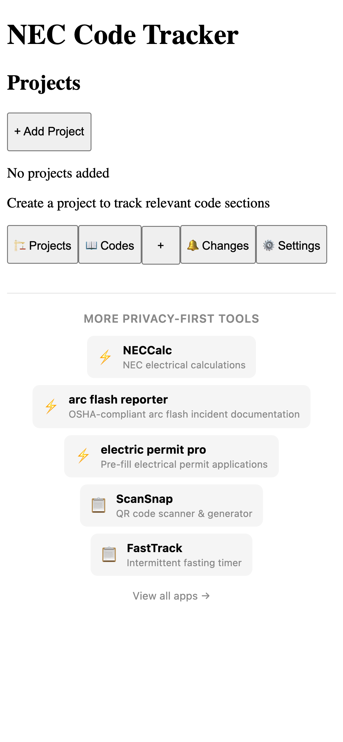Open the electric permit pro card
The image size is (343, 742).
pos(171,456)
